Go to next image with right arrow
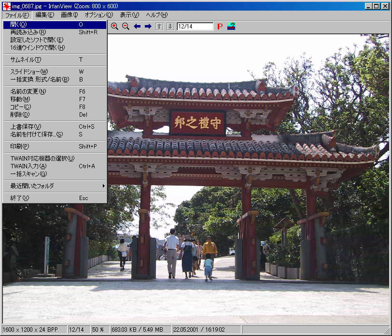Image resolution: width=392 pixels, height=336 pixels. coord(148,26)
